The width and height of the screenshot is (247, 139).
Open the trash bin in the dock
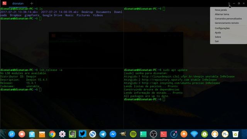coord(235,134)
